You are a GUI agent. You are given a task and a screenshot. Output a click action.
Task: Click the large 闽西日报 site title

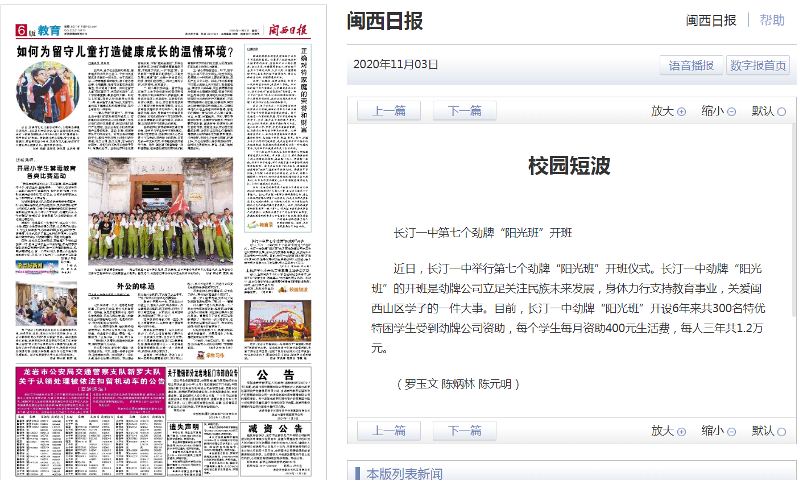[x=385, y=21]
